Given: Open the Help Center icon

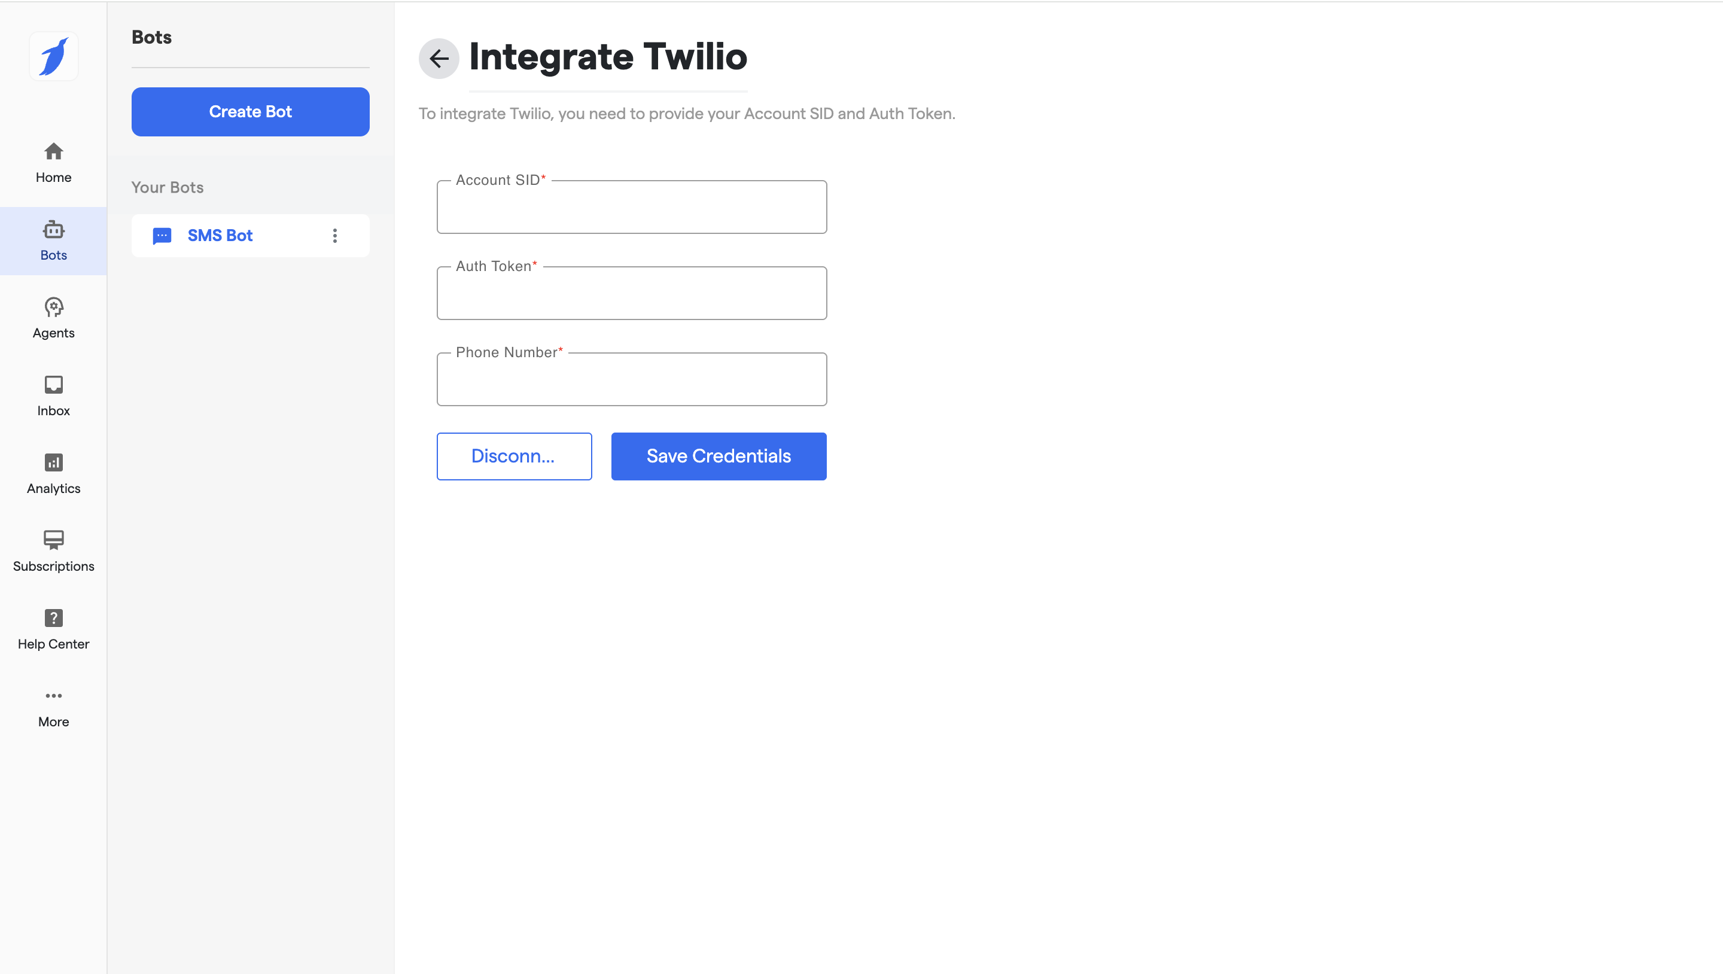Looking at the screenshot, I should (53, 618).
